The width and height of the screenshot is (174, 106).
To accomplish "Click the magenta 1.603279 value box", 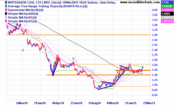I will click(167, 21).
